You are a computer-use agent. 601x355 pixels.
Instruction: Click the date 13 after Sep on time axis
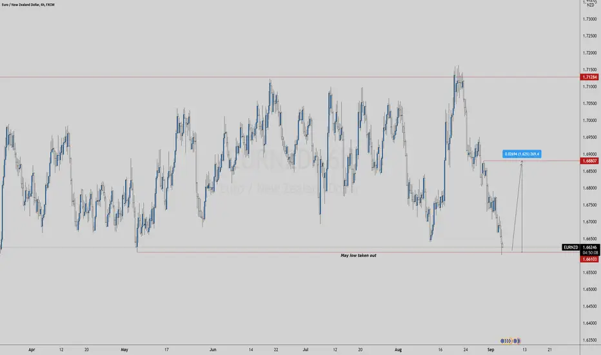coord(524,350)
